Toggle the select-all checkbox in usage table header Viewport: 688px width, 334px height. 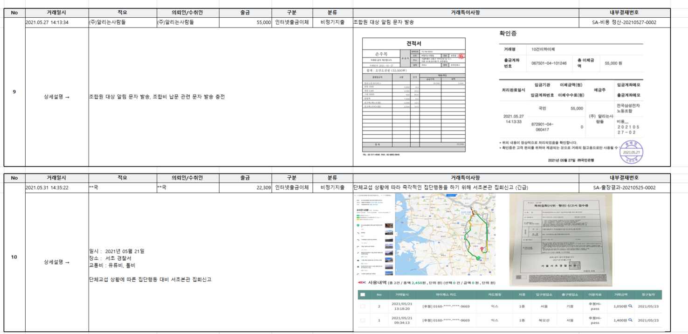pos(363,295)
